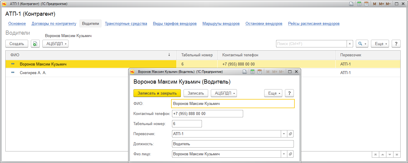408x163 pixels.
Task: Open the Перевозчик field's linked record icon
Action: tap(290, 134)
